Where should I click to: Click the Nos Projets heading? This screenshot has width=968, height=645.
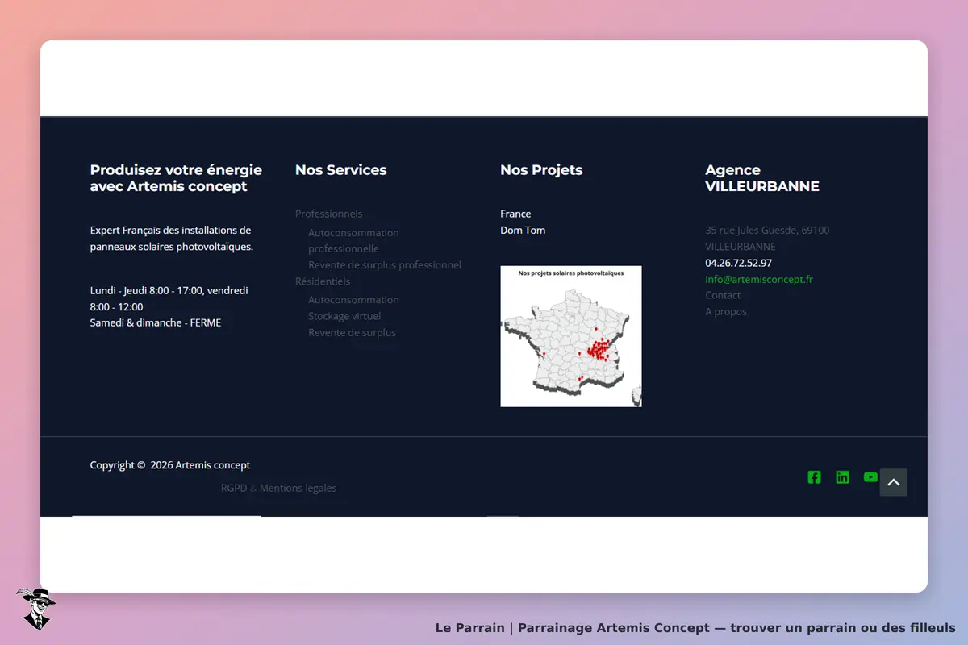(541, 170)
